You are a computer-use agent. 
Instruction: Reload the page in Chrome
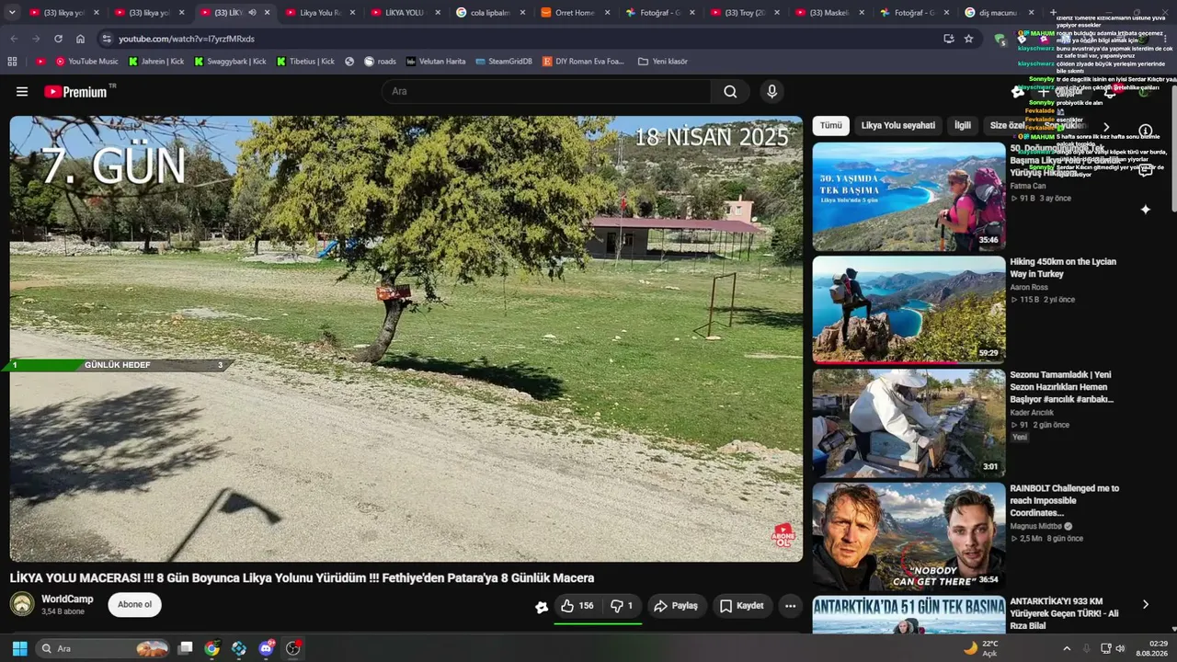pyautogui.click(x=58, y=39)
